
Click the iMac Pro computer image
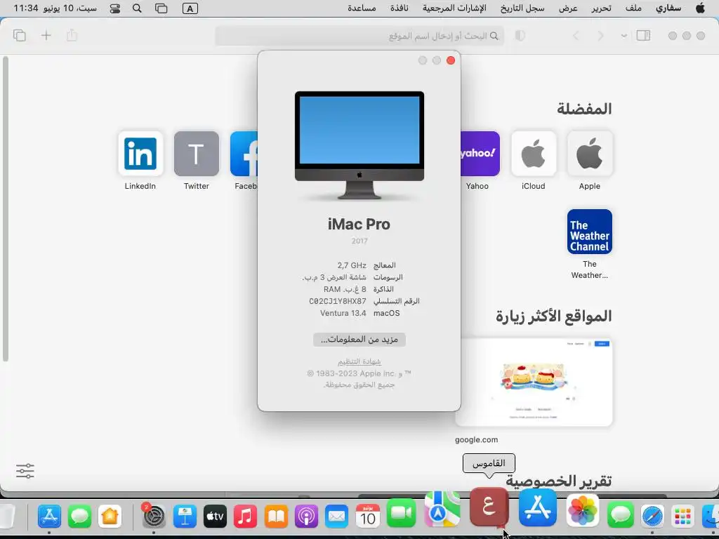(x=359, y=145)
